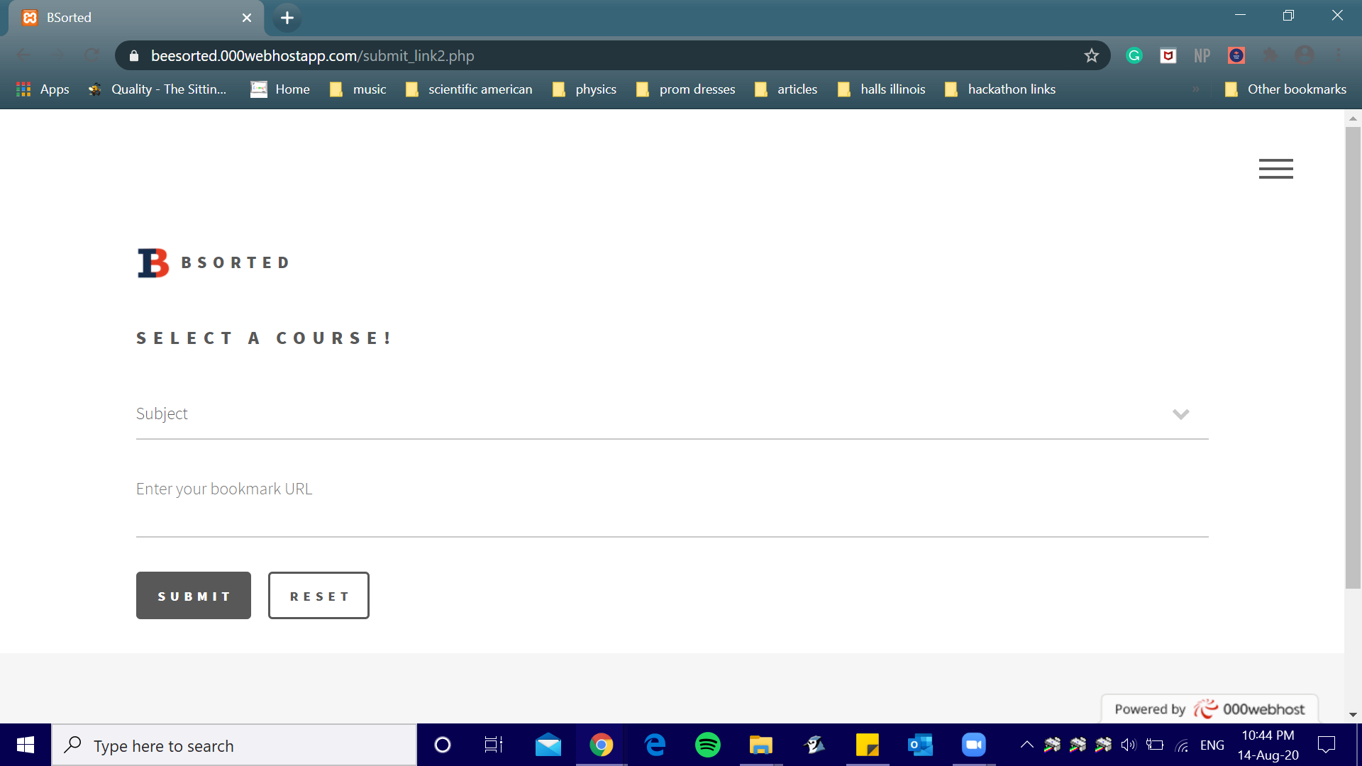This screenshot has width=1362, height=766.
Task: Click the bookmark URL input field
Action: tap(671, 505)
